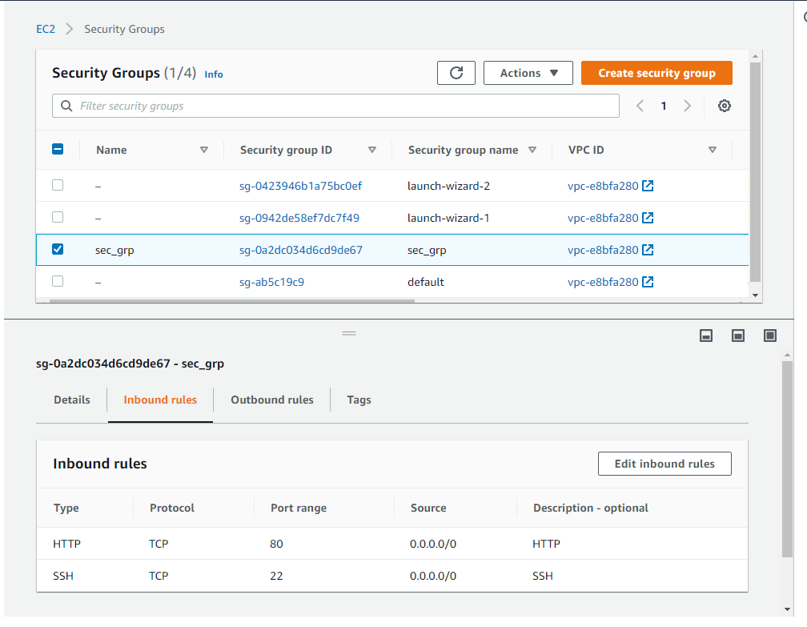Refresh the security groups list
807x627 pixels.
pyautogui.click(x=456, y=72)
